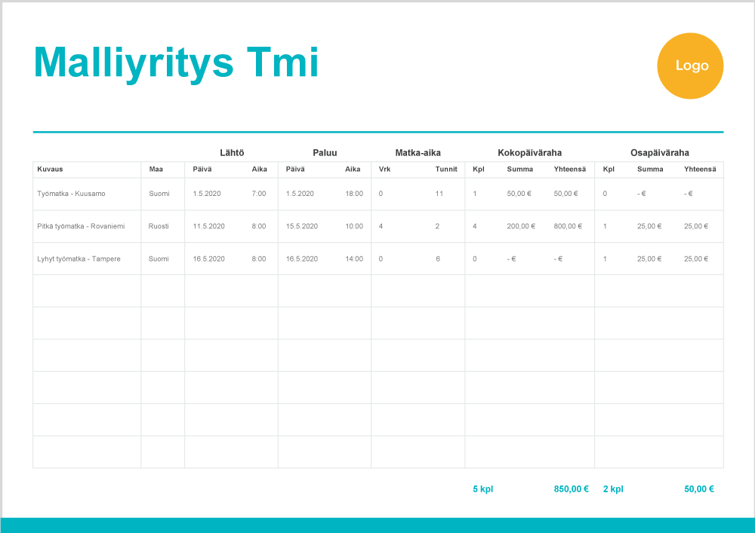Click the Ruotsi country cell
Image resolution: width=755 pixels, height=533 pixels.
pyautogui.click(x=159, y=226)
